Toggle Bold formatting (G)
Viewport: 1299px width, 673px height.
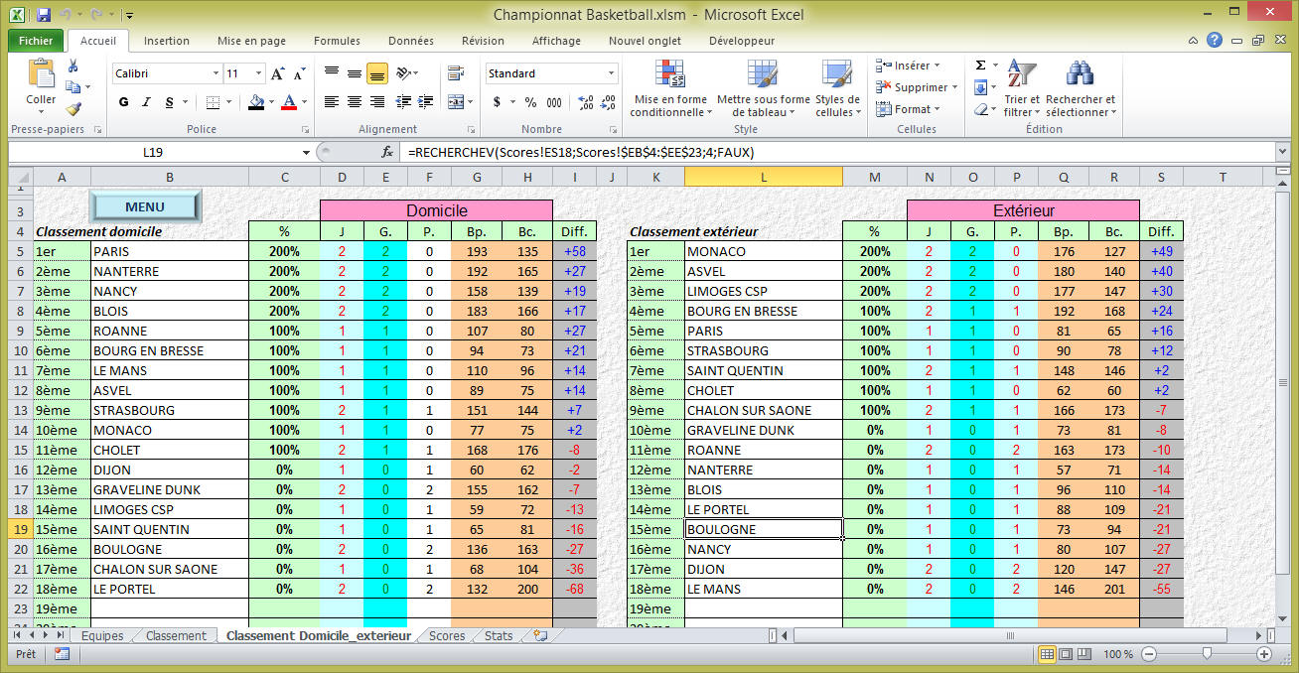tap(124, 102)
